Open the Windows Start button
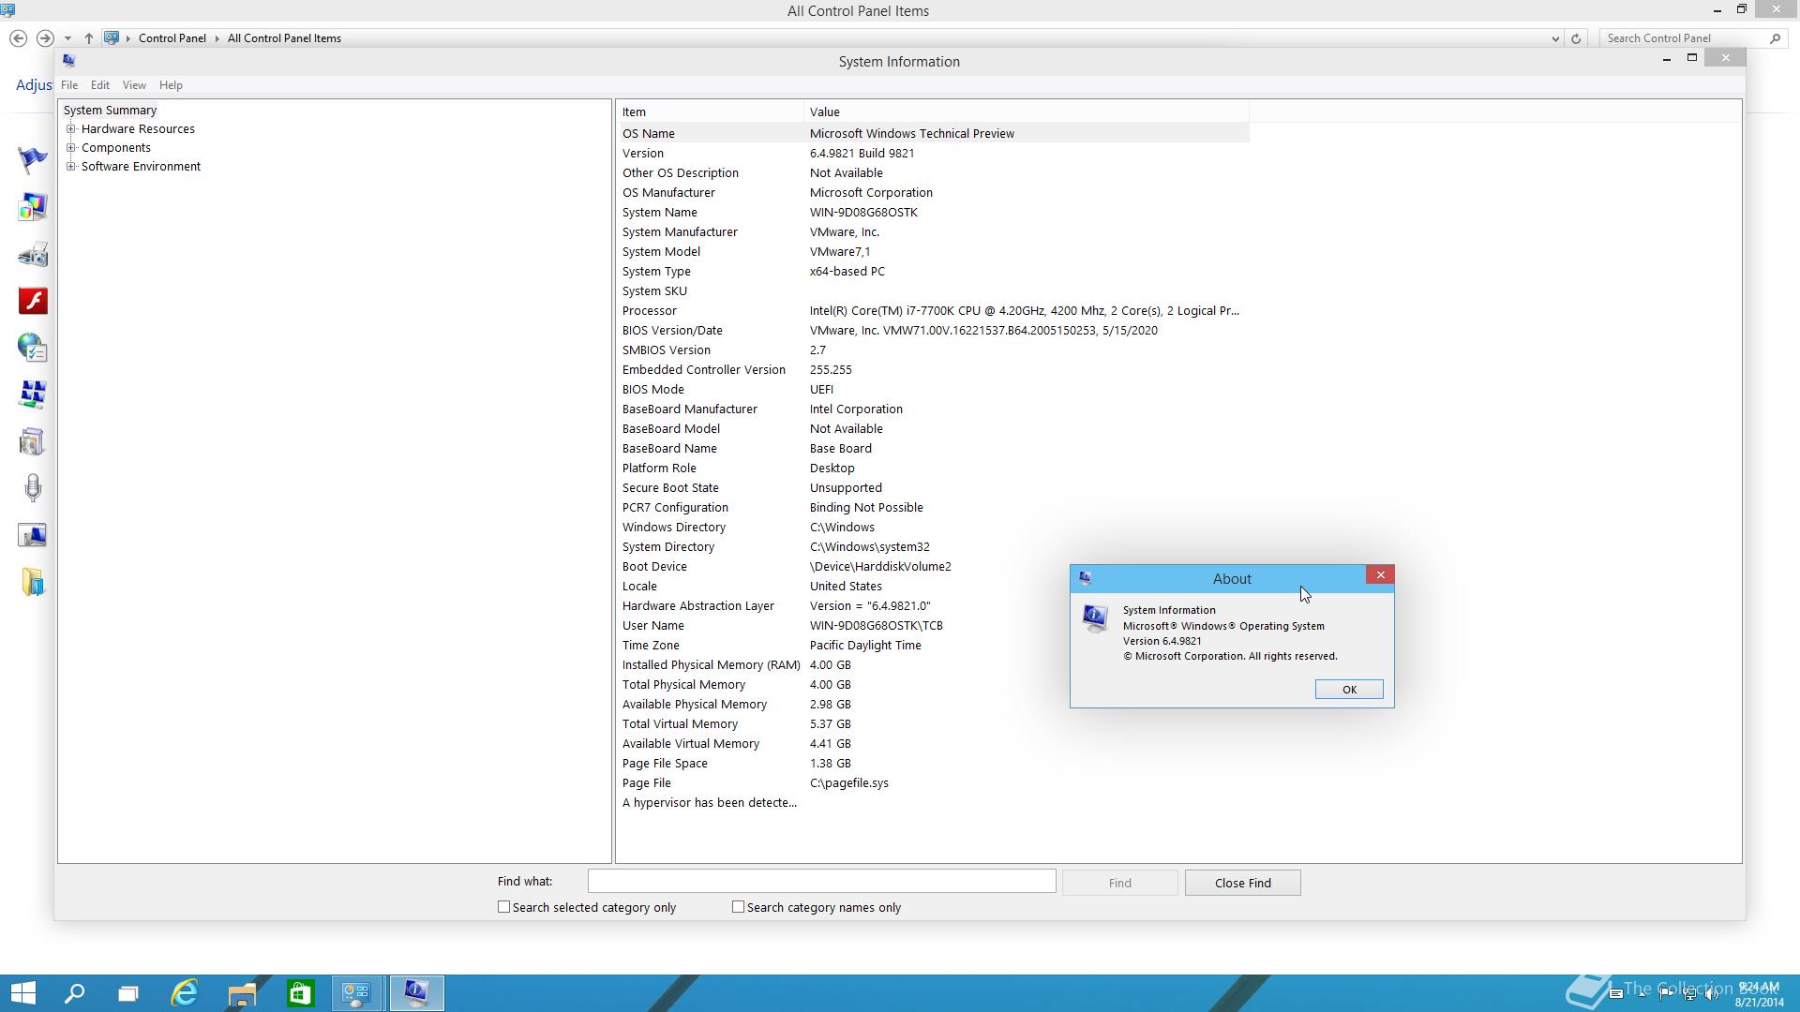1800x1012 pixels. pos(22,993)
